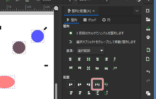Screen dimensions: 156x99
Task: Center objects on vertical axis
Action: 88,59
